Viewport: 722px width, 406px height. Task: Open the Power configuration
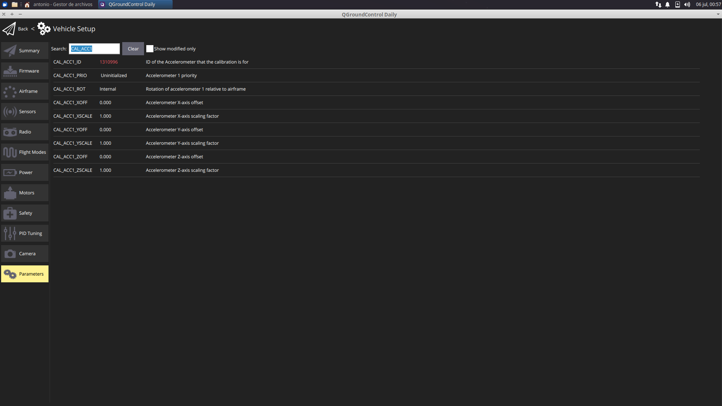(x=24, y=172)
